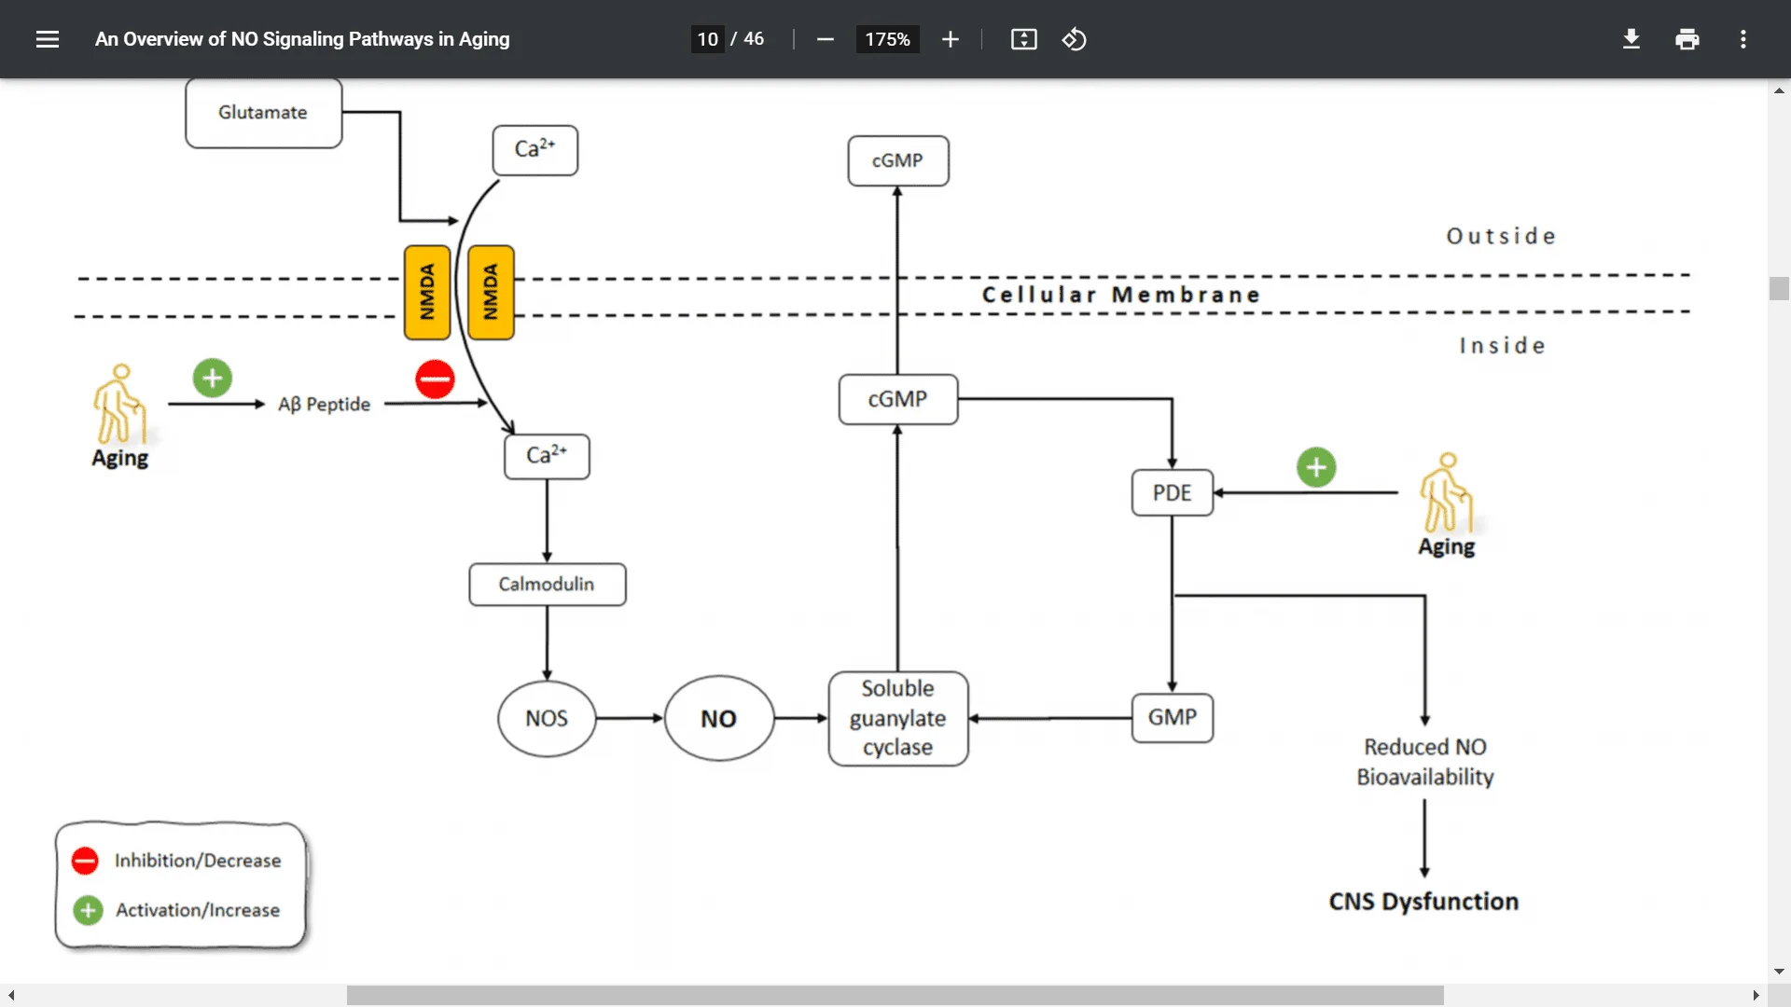Open the sidebar hamburger menu

tap(48, 39)
